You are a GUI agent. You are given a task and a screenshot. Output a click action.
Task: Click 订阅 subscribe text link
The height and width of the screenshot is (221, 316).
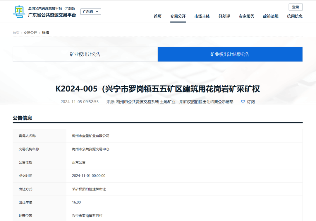(x=251, y=102)
